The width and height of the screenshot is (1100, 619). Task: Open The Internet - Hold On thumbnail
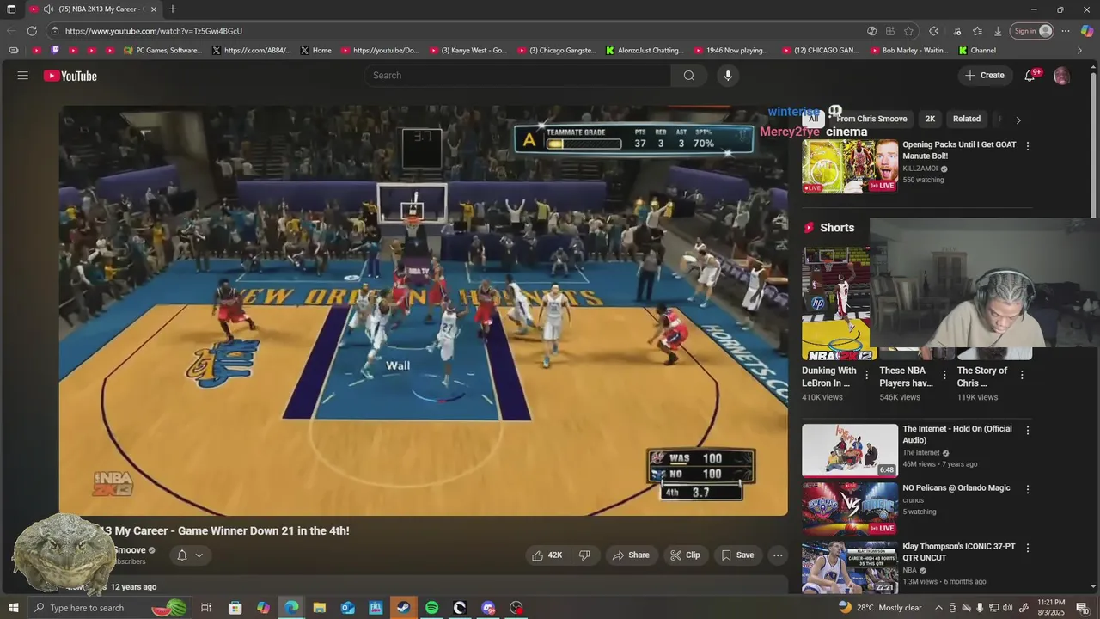(x=850, y=450)
